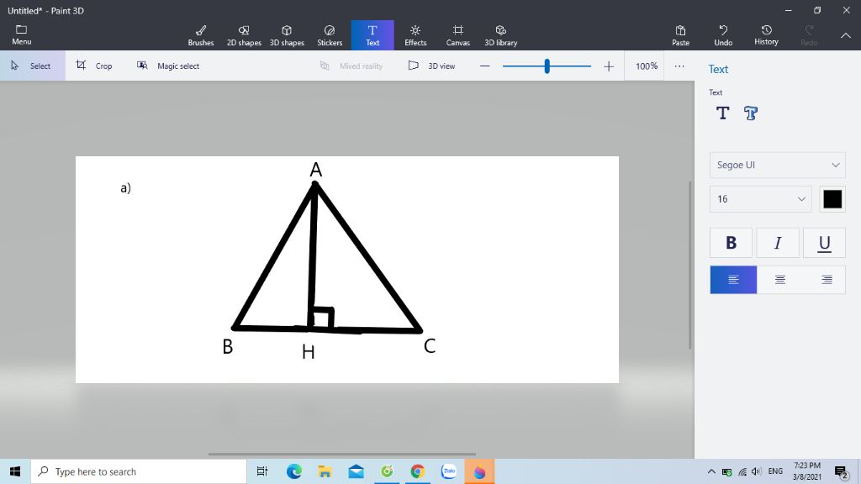Open the Stickers tab
This screenshot has height=484, width=861.
330,35
